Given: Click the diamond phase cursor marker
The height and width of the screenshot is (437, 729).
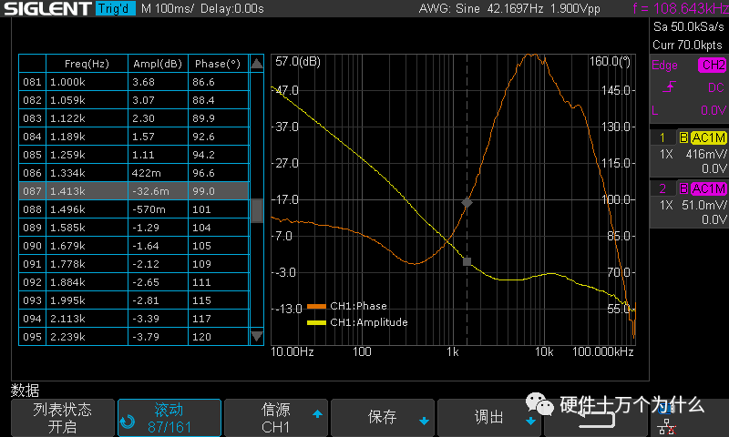Looking at the screenshot, I should 467,203.
